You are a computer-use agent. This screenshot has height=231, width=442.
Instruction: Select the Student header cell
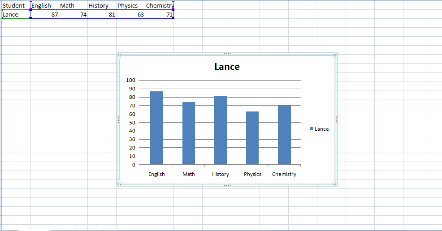(16, 6)
